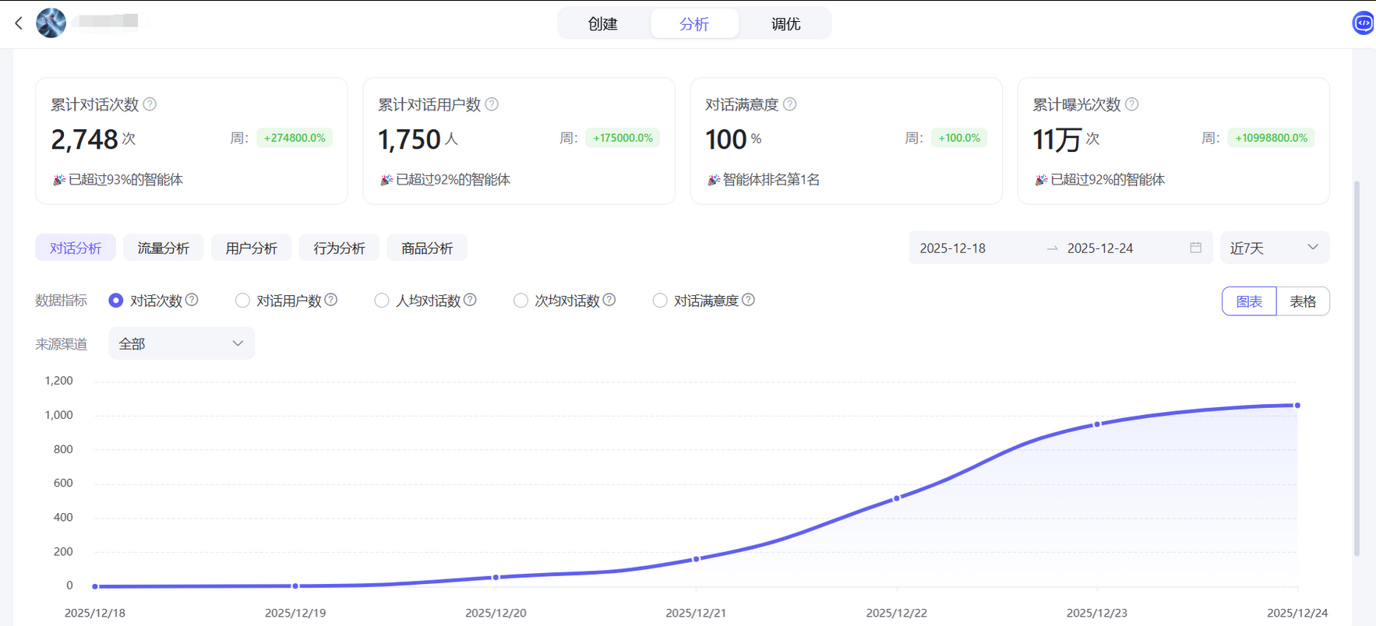This screenshot has width=1376, height=626.
Task: Click the 2025/12/21 data point
Action: point(697,558)
